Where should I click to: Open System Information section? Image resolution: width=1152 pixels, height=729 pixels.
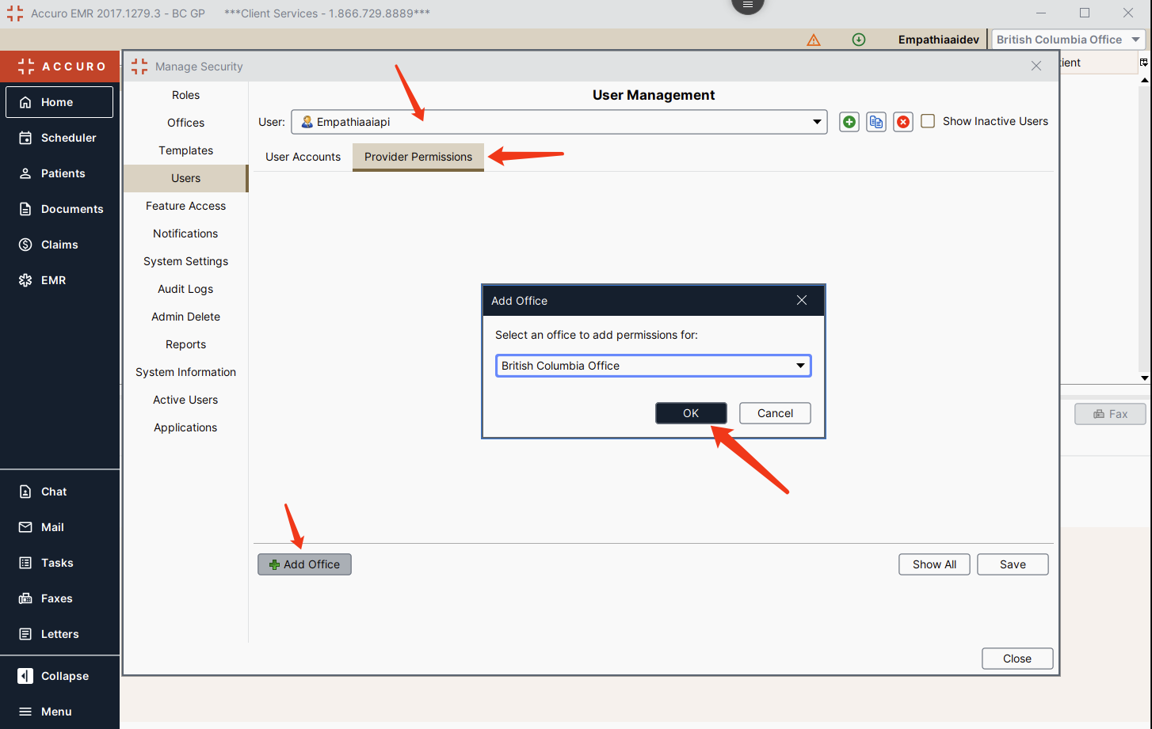pyautogui.click(x=185, y=372)
